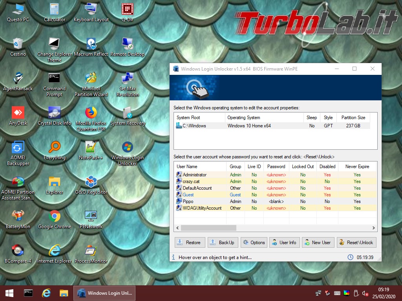Open the Everything search icon
402x301 pixels.
coord(54,151)
